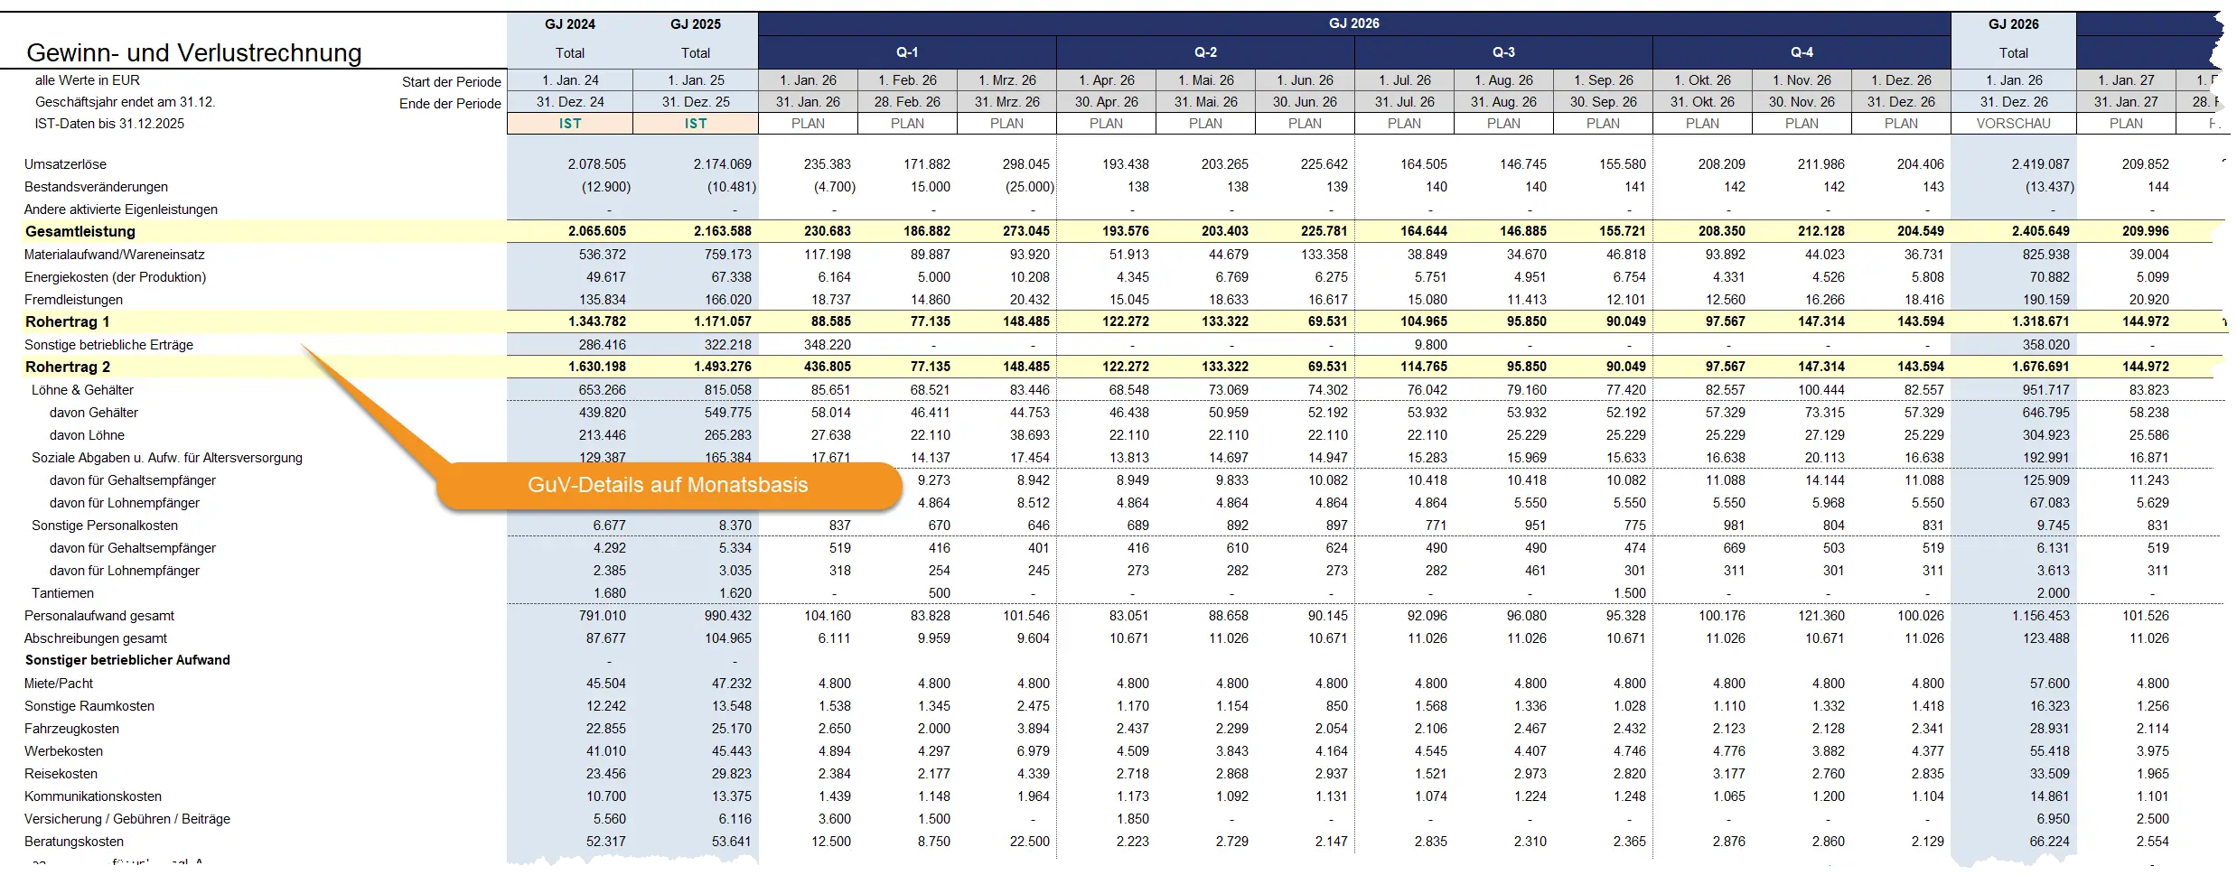Click the Gewinn- und Verlustrechnung title
The height and width of the screenshot is (875, 2237).
click(x=194, y=53)
